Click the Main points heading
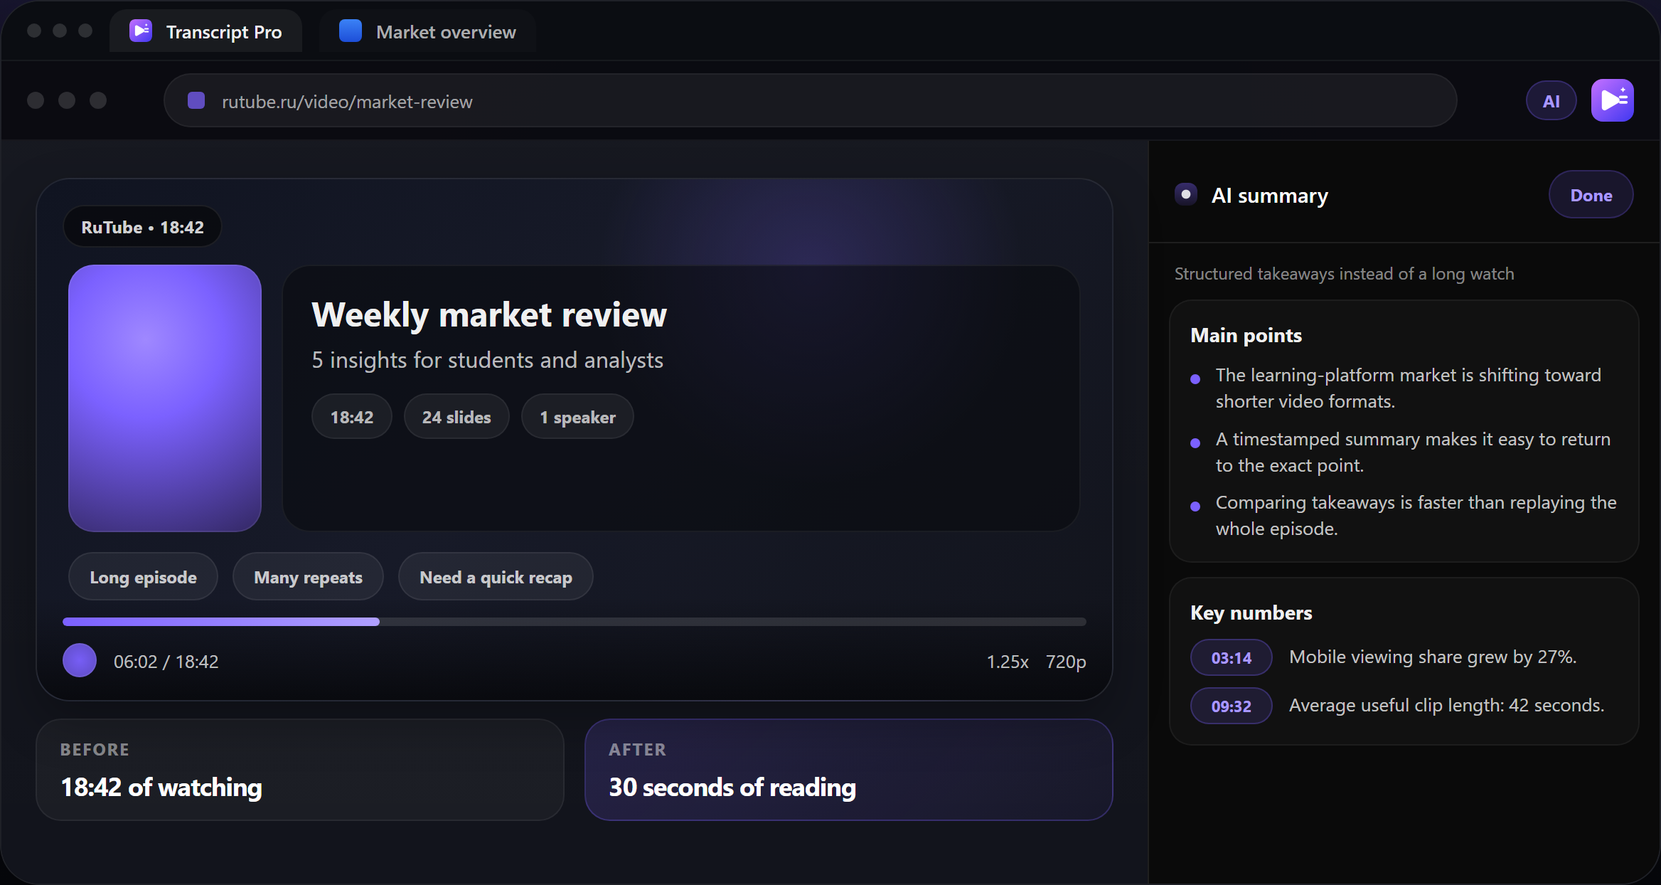Viewport: 1661px width, 885px height. [1246, 335]
